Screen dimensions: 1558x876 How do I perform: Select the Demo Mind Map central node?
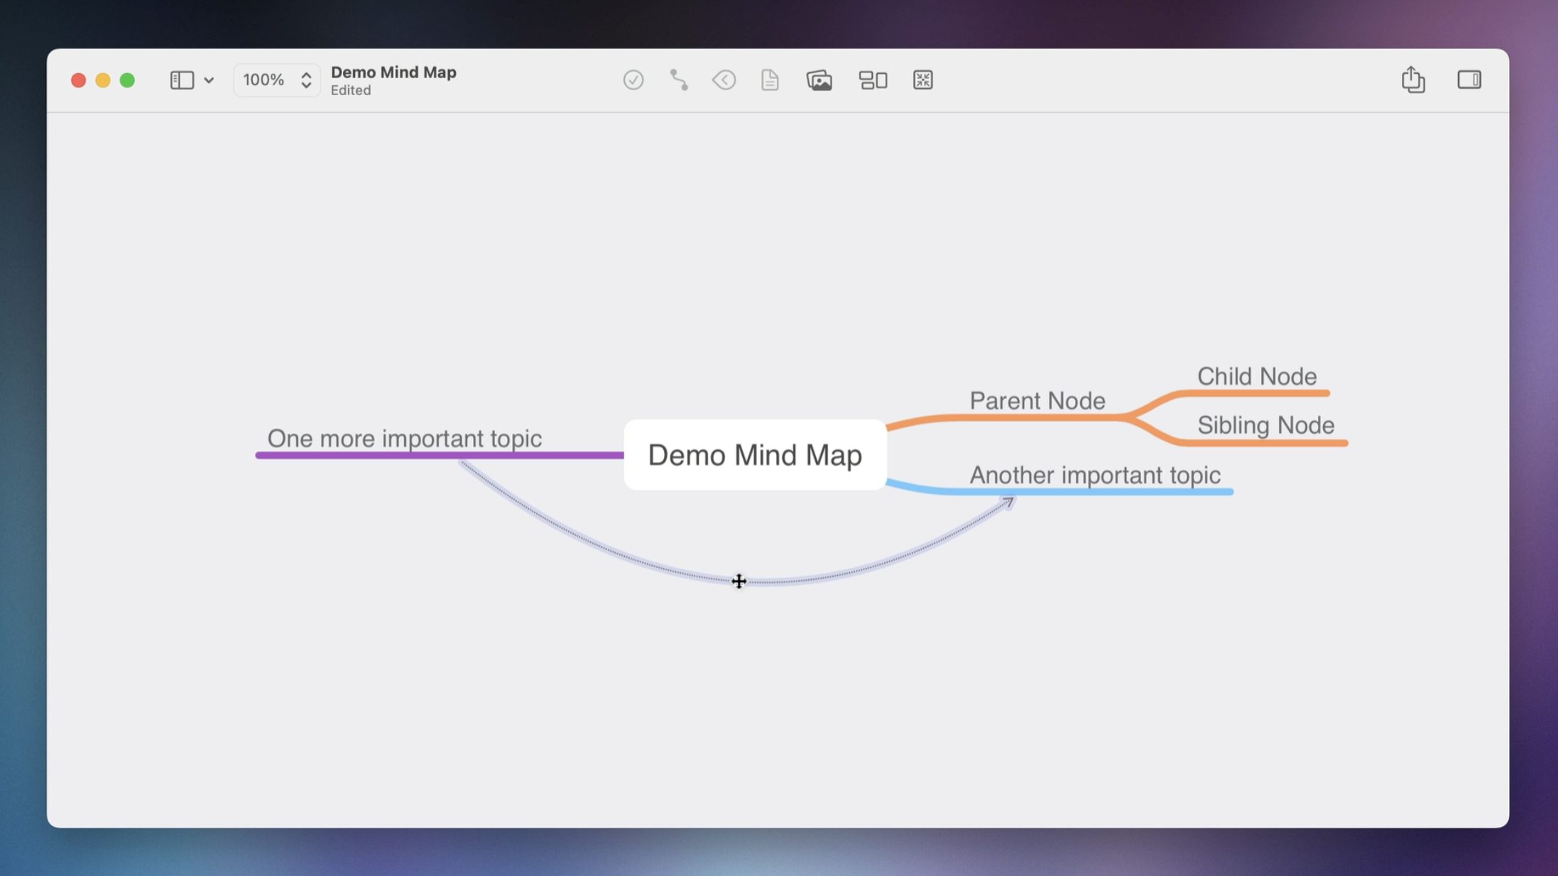pyautogui.click(x=754, y=455)
